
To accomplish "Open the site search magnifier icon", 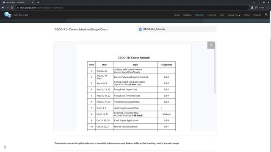I will 266,15.
